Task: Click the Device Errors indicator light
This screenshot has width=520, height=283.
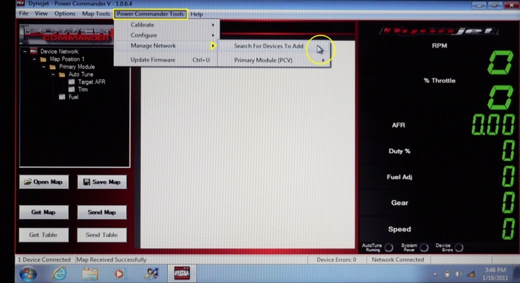Action: pyautogui.click(x=459, y=247)
